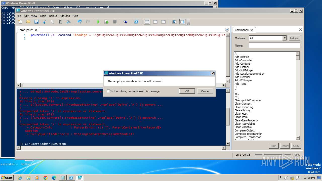Viewport: 322px width, 181px height.
Task: Click the console pane scroll down arrow
Action: (228, 144)
